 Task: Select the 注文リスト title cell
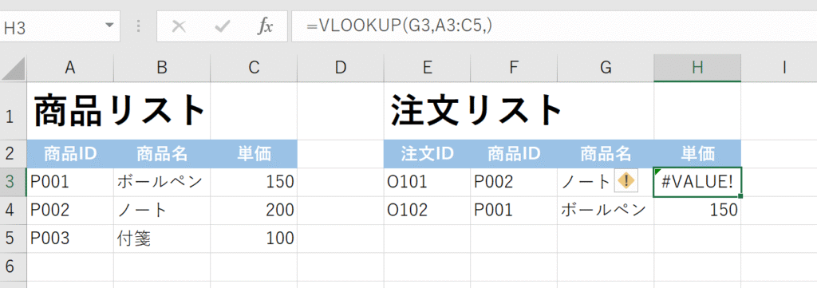click(x=427, y=111)
